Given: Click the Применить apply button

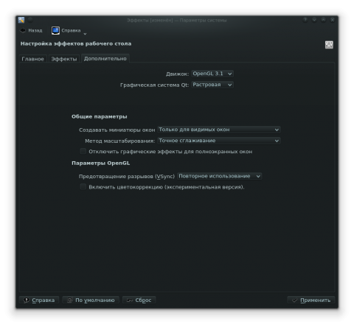Looking at the screenshot, I should point(311,300).
